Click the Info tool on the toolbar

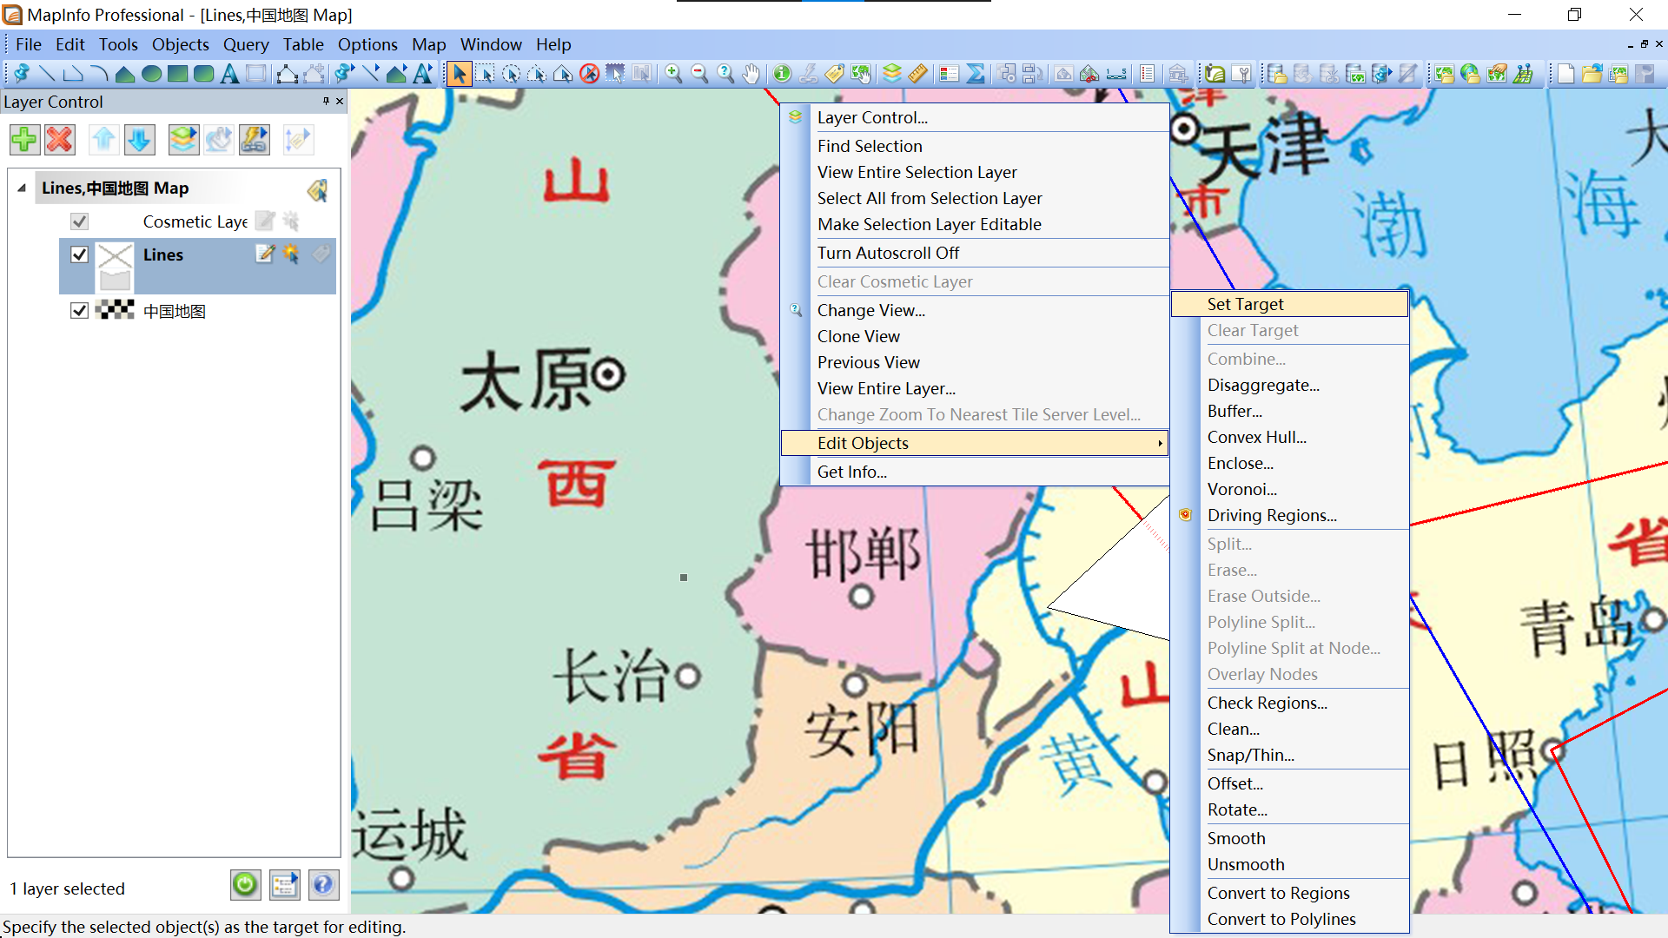point(781,74)
